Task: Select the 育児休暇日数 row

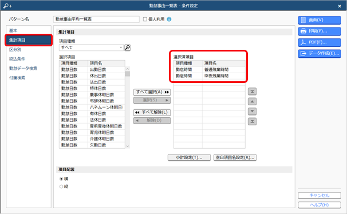Action: tap(92, 133)
